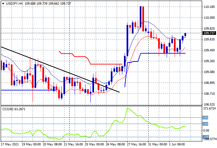217x148 pixels.
Task: Click the 109.450 price axis label
Action: tap(209, 50)
